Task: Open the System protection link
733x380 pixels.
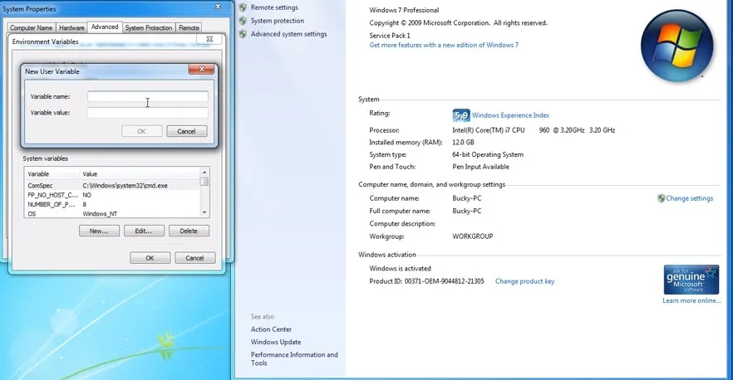Action: (278, 21)
